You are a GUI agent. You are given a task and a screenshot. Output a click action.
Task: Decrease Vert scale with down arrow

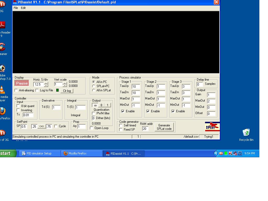click(x=64, y=85)
